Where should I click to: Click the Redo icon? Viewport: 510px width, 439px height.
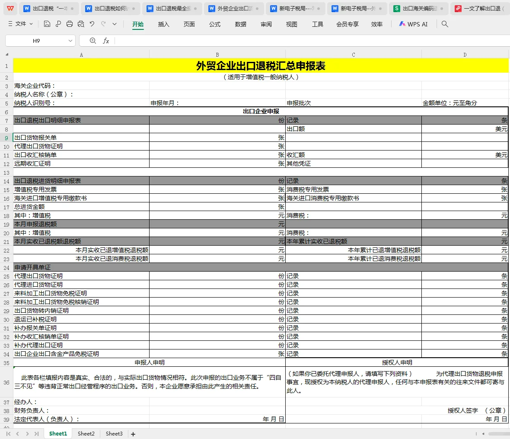pyautogui.click(x=103, y=25)
